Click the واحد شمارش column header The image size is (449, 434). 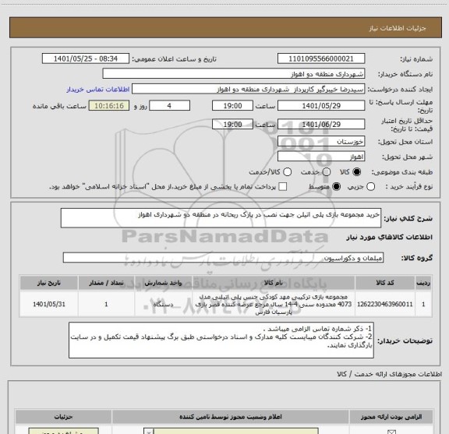point(163,283)
